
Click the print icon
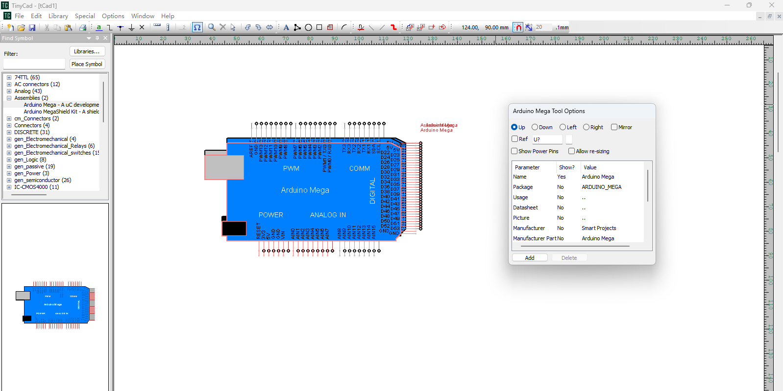83,28
